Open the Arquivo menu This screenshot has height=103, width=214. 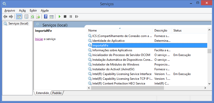(10, 10)
